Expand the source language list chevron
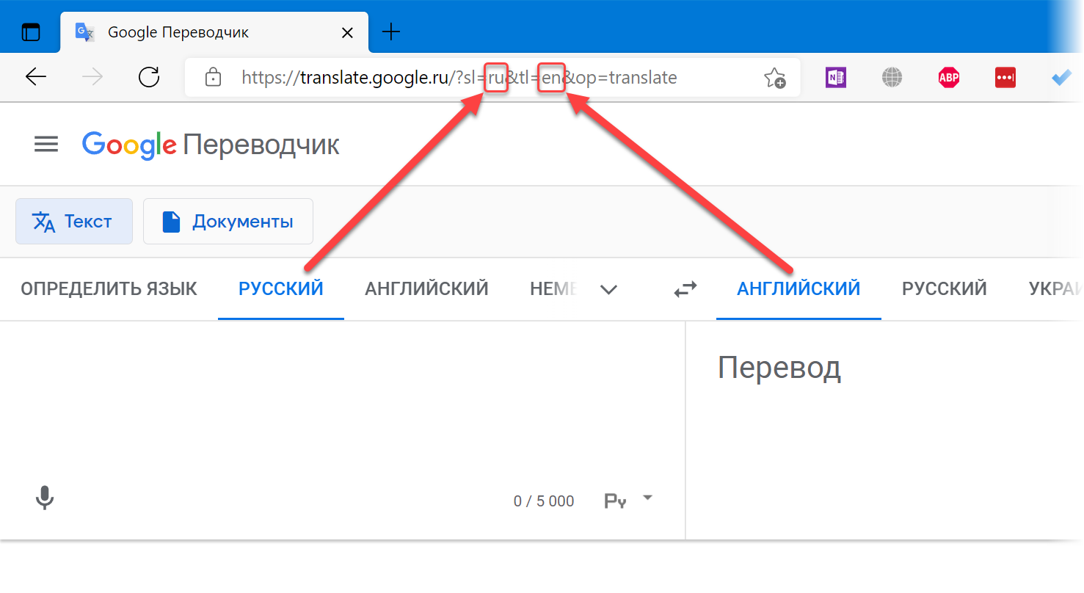This screenshot has height=593, width=1084. (608, 289)
